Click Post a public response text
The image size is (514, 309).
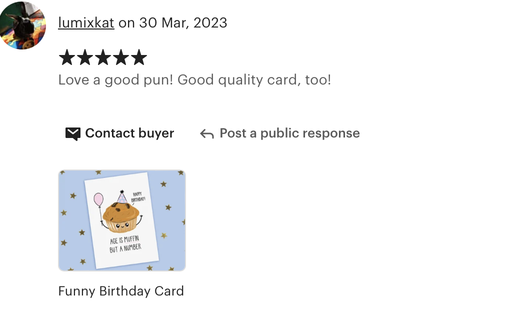[290, 133]
